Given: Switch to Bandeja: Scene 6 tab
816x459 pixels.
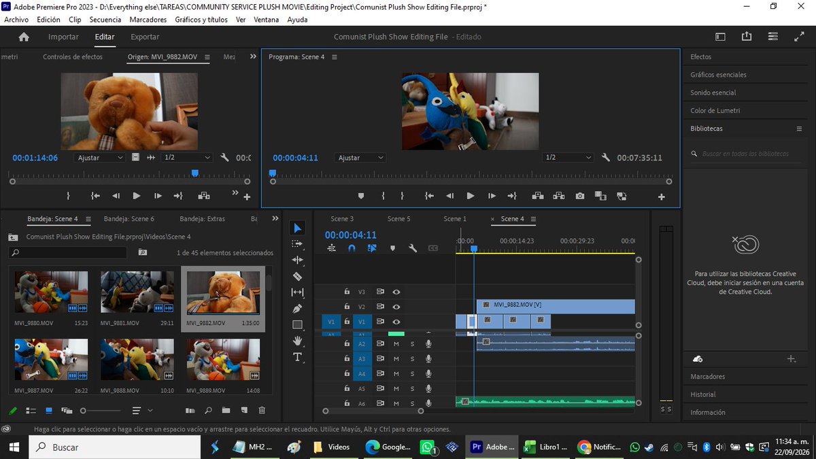Looking at the screenshot, I should (129, 219).
